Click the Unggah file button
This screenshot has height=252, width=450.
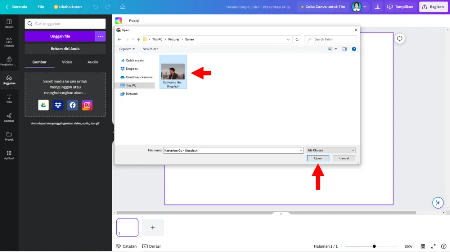coord(60,36)
